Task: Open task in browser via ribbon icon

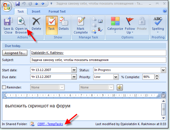Action: point(22,21)
